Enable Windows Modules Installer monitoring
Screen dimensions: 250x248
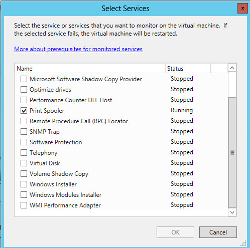pyautogui.click(x=24, y=195)
